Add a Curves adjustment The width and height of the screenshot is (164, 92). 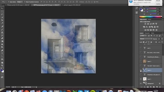coord(151,24)
